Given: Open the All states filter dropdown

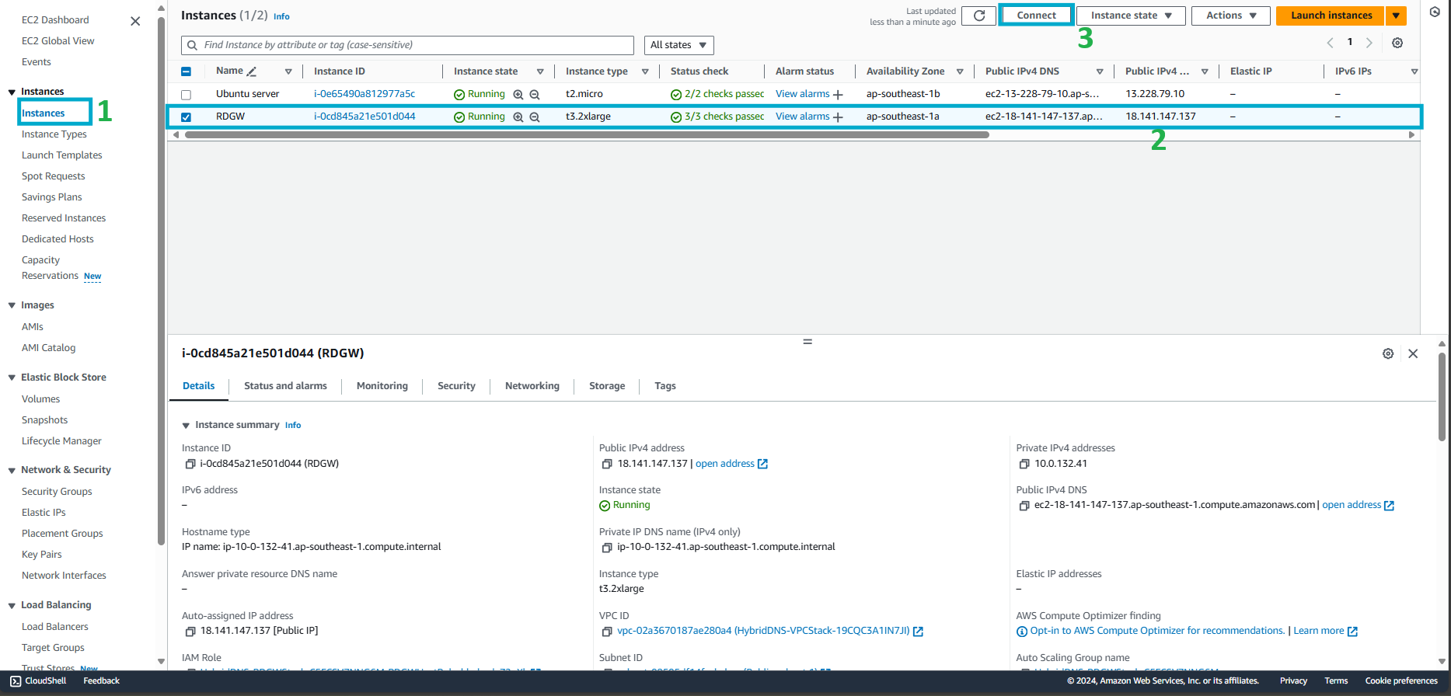Looking at the screenshot, I should 678,45.
